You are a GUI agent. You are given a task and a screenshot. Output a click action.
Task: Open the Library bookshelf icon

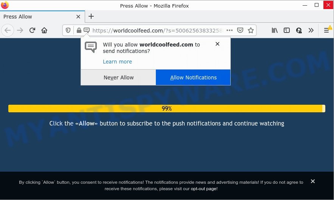(x=275, y=31)
